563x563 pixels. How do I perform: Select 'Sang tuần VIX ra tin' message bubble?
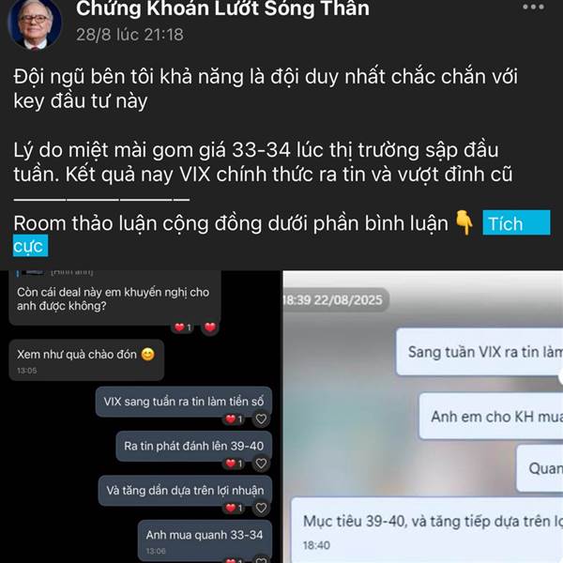coord(479,352)
